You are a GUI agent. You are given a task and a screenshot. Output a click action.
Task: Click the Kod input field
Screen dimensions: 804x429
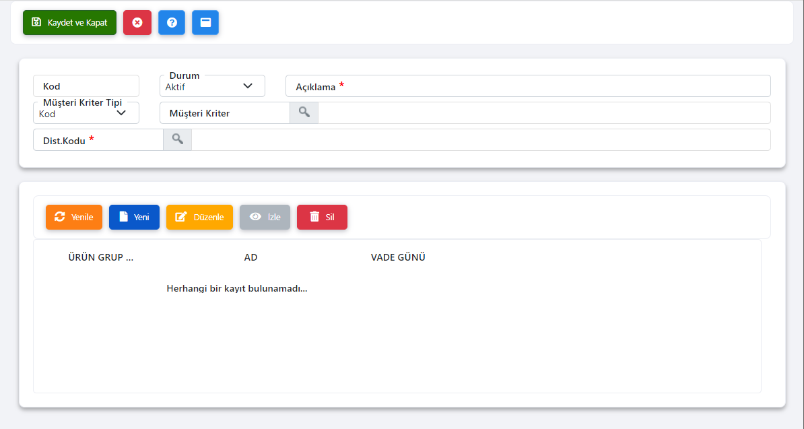click(86, 86)
